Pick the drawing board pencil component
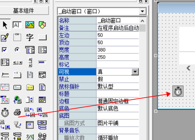Viewport: 195px width, 140px height. (x=5, y=37)
